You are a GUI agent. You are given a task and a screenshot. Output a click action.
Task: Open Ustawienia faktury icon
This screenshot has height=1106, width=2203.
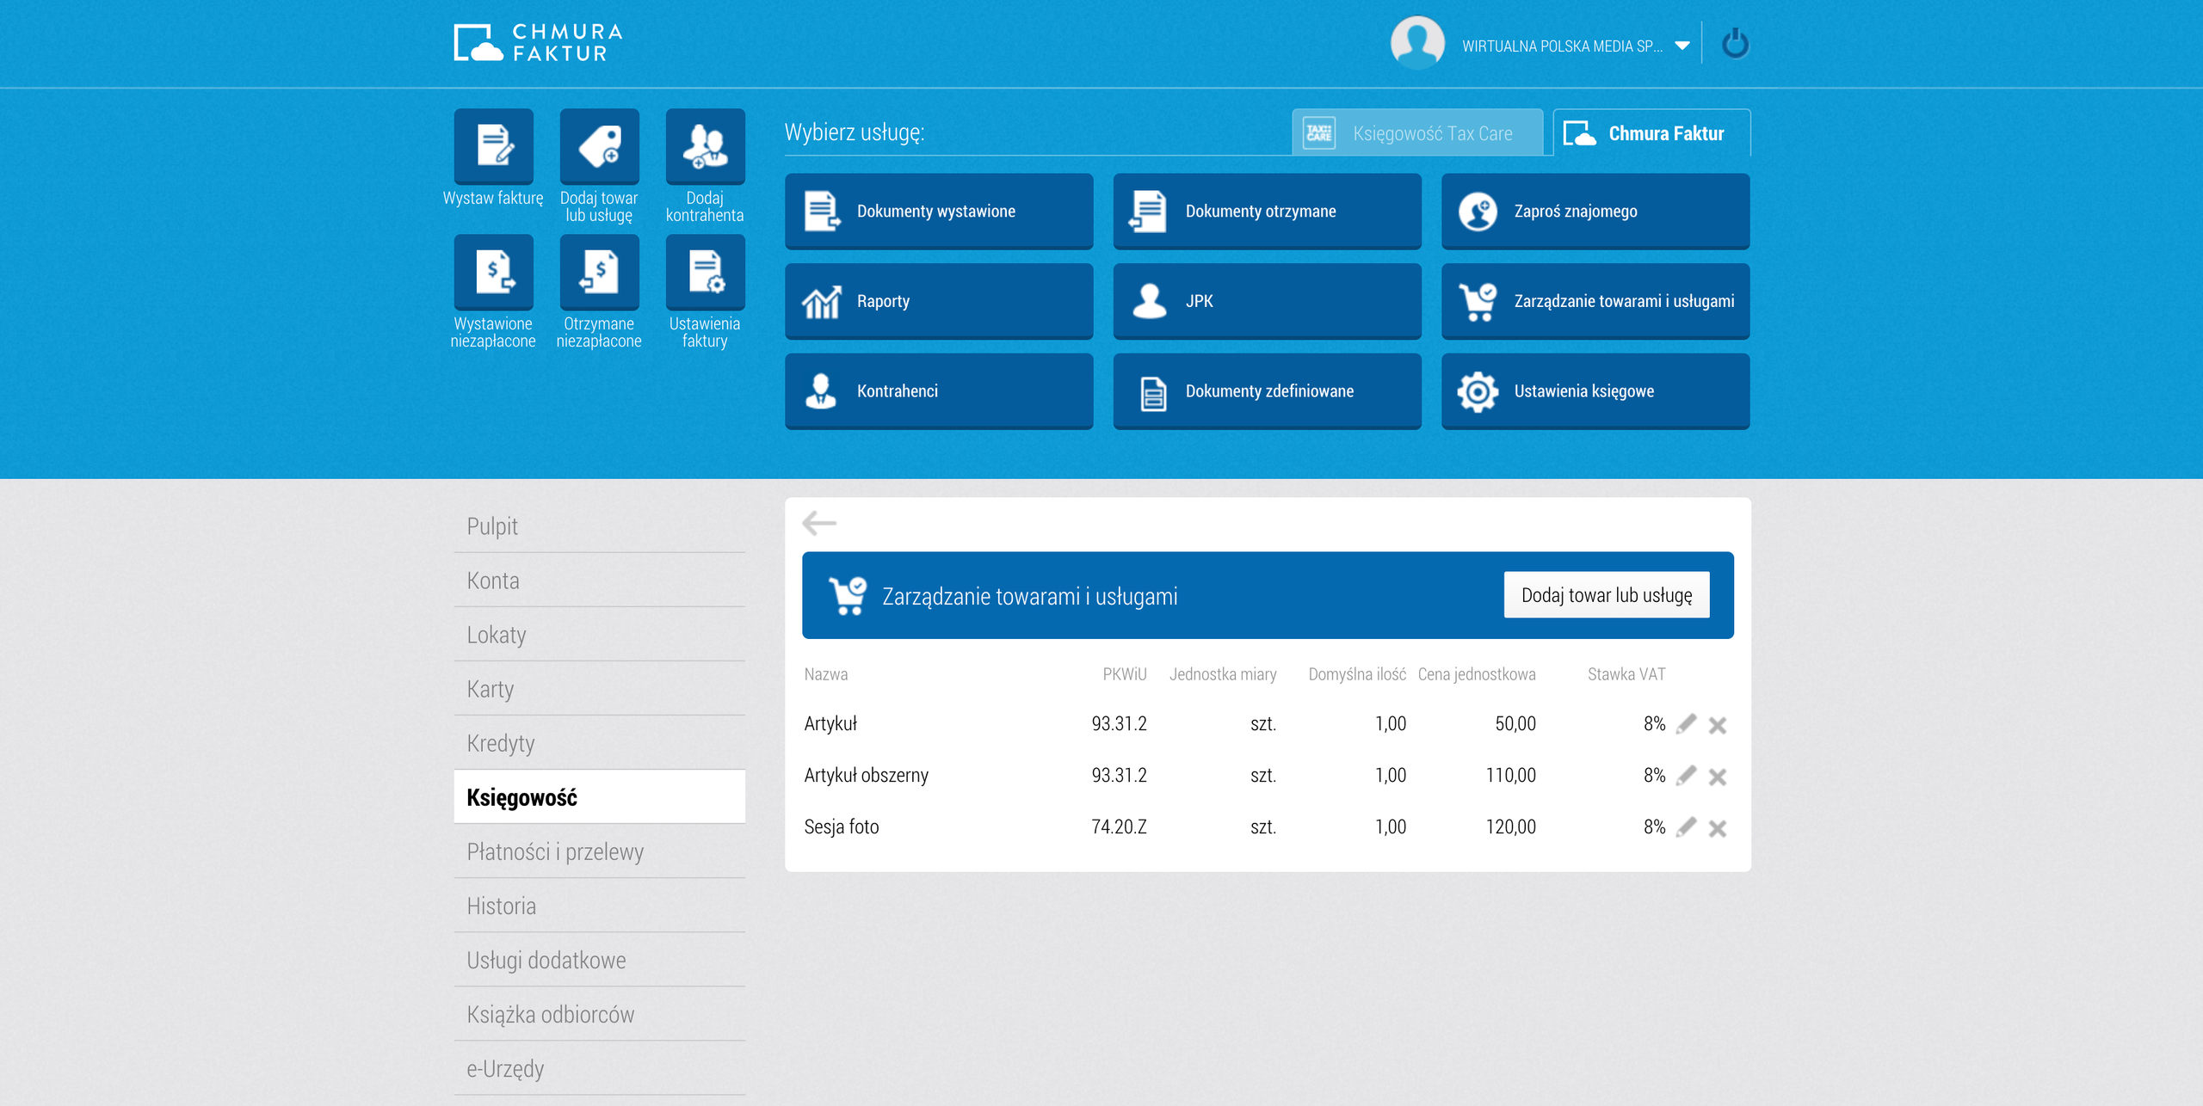705,272
